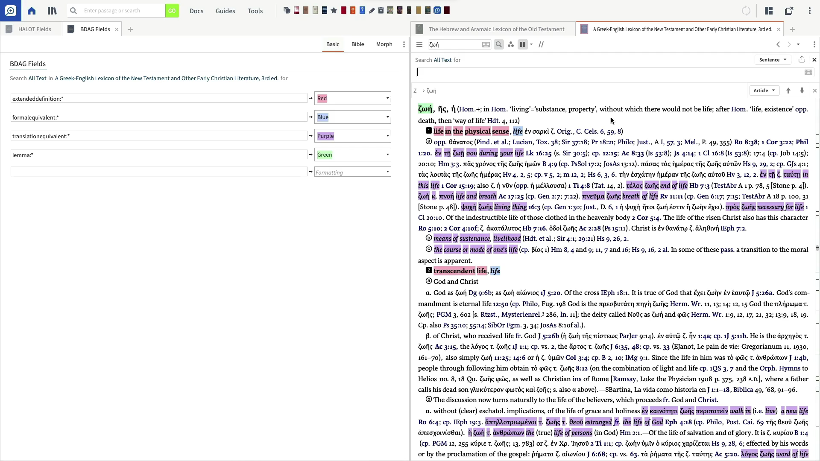Click the search magnifying glass in the HALOT toolbar
Screen dimensions: 820x461
coord(499,44)
